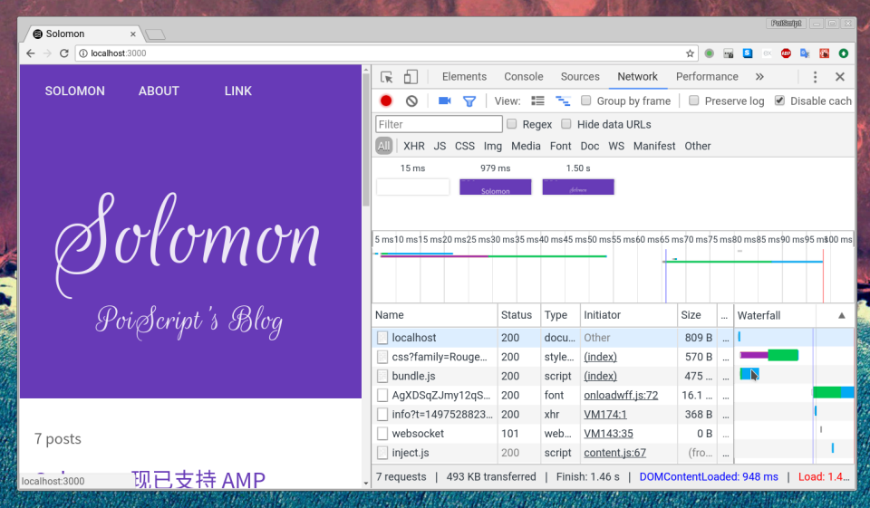Check the Group by frame option

(x=586, y=101)
